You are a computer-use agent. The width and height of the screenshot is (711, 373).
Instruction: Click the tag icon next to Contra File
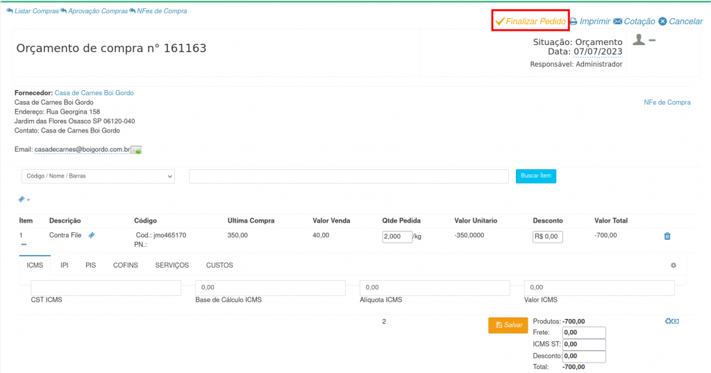(x=92, y=236)
